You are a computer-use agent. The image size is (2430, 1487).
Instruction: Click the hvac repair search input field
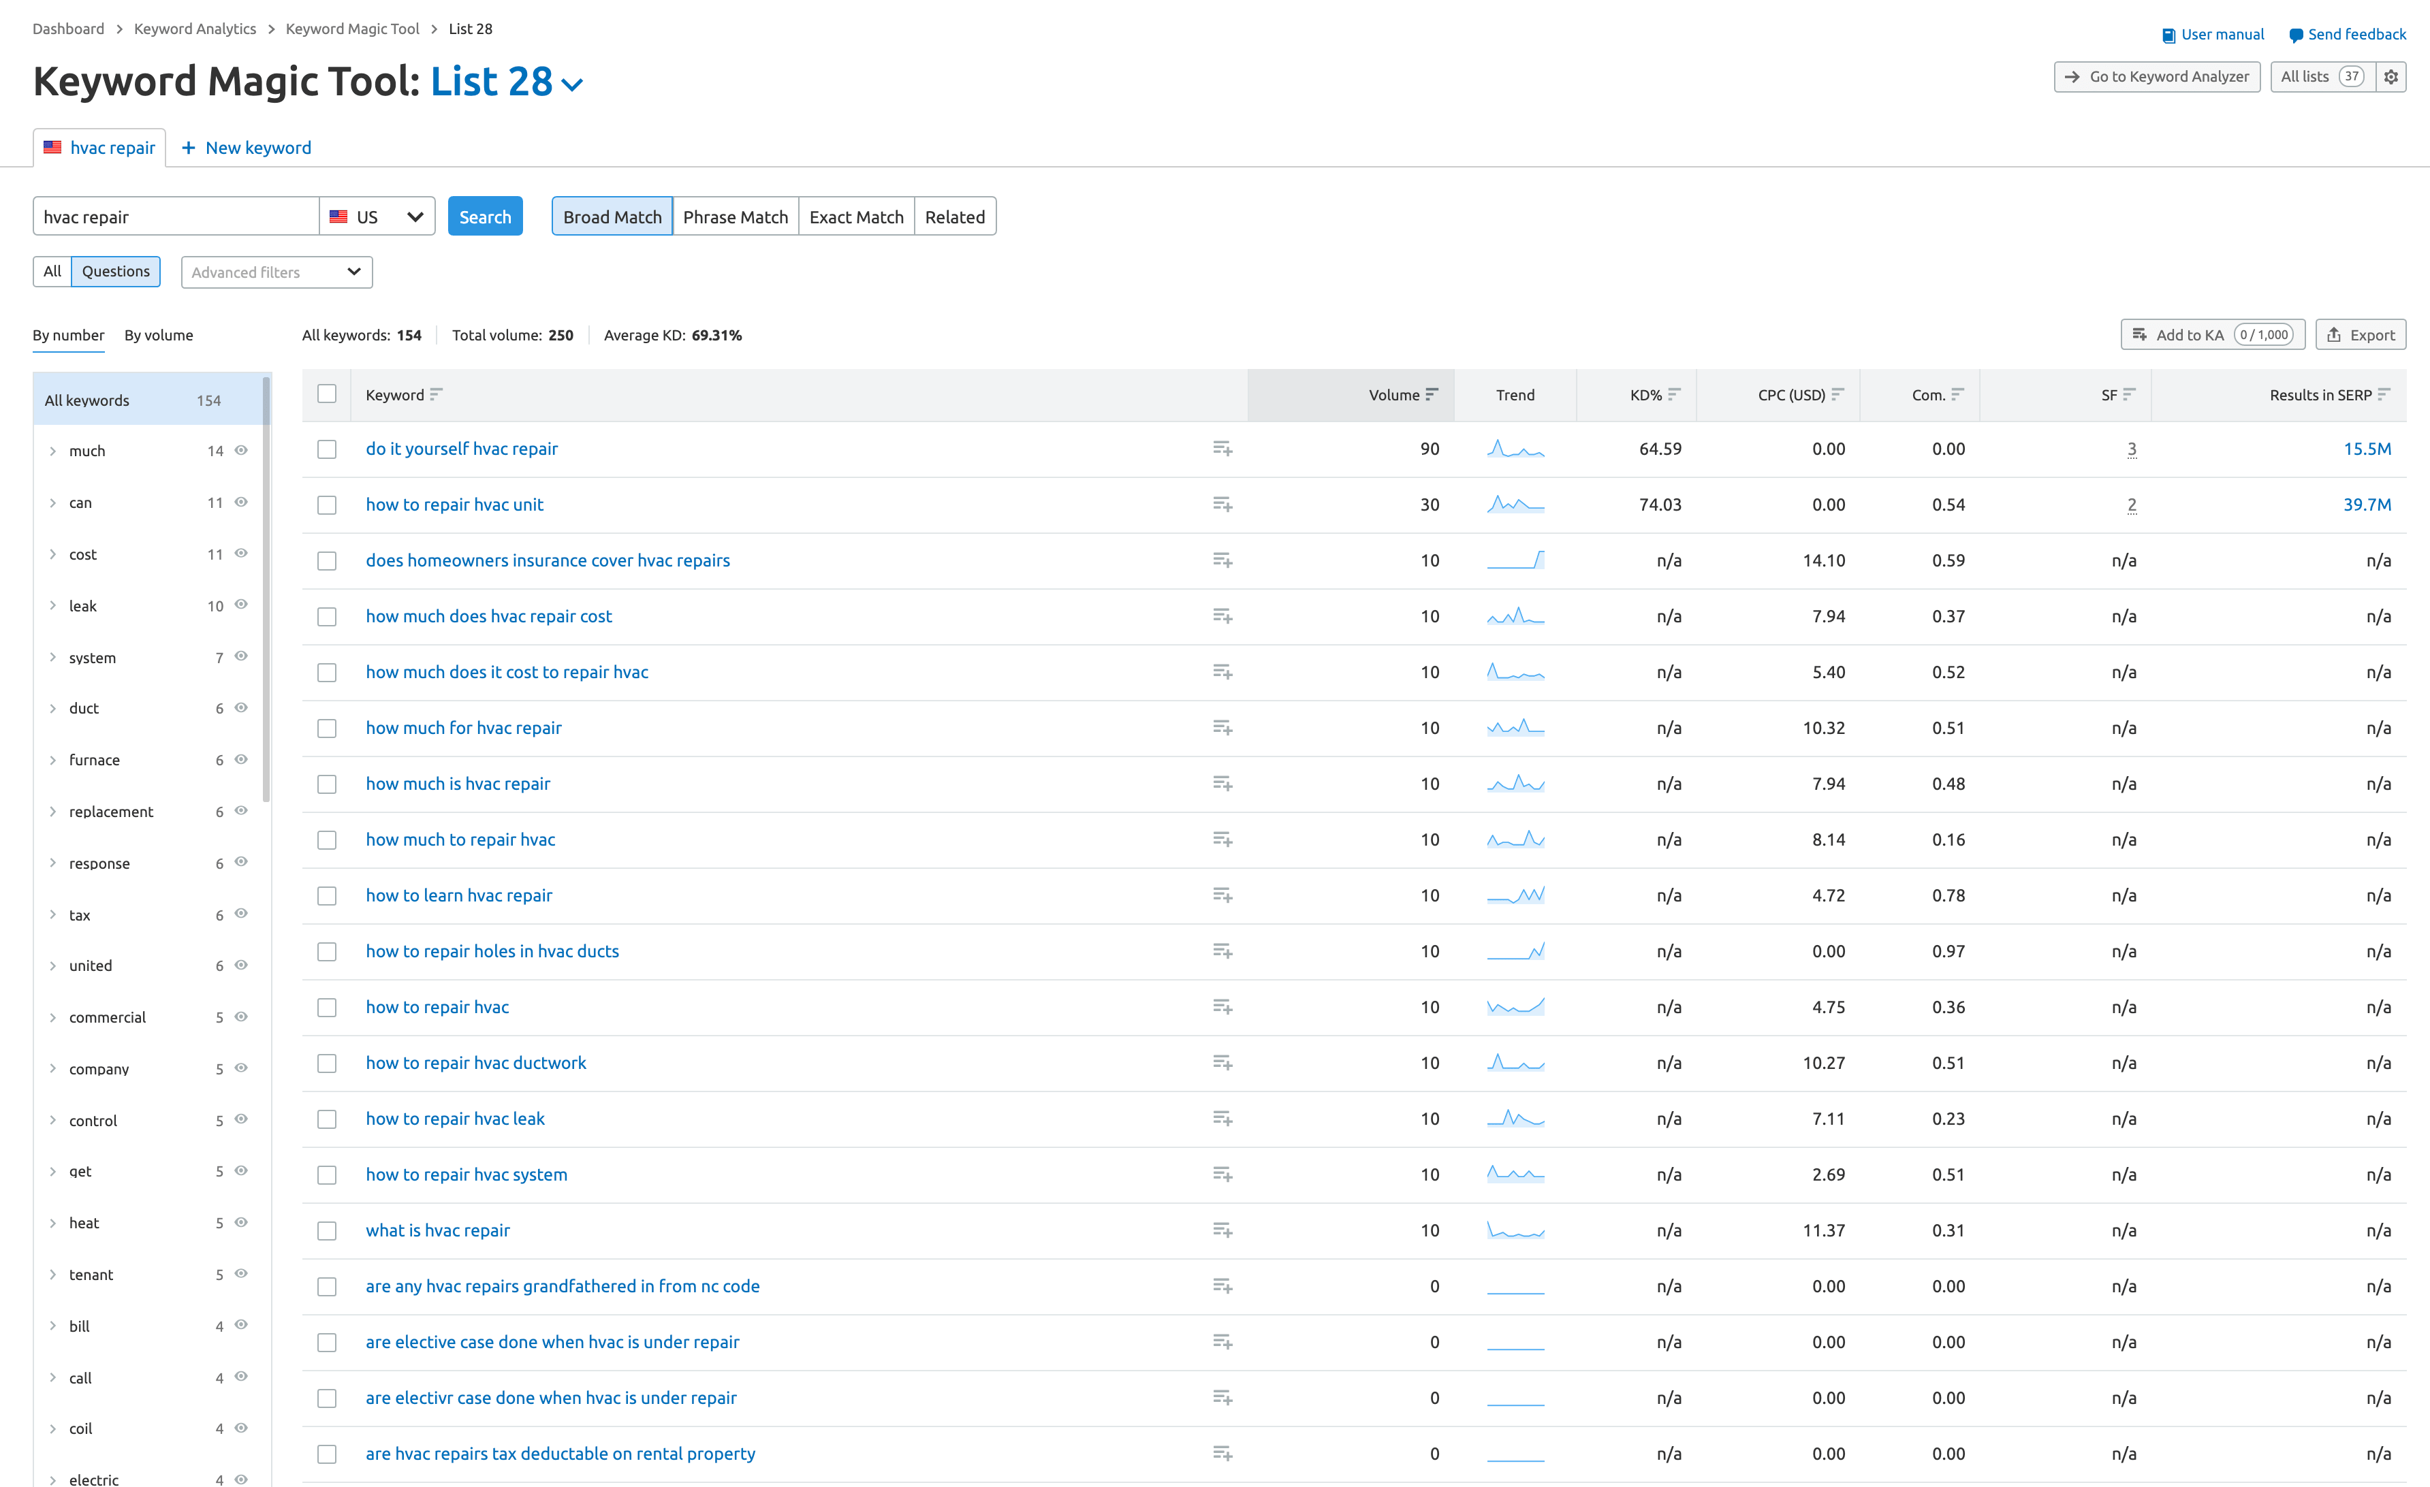(176, 217)
